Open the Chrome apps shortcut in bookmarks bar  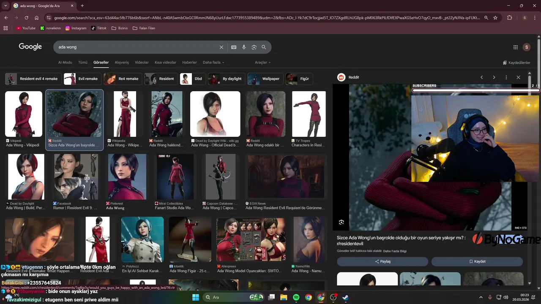click(x=5, y=28)
